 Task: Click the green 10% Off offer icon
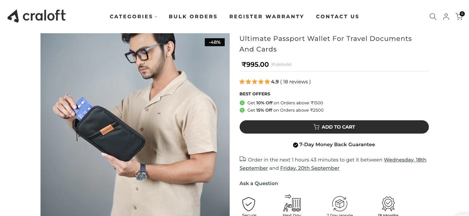tap(242, 103)
